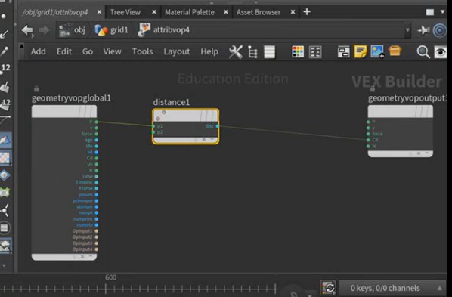Add a background image to network
This screenshot has height=297, width=452.
click(x=377, y=52)
